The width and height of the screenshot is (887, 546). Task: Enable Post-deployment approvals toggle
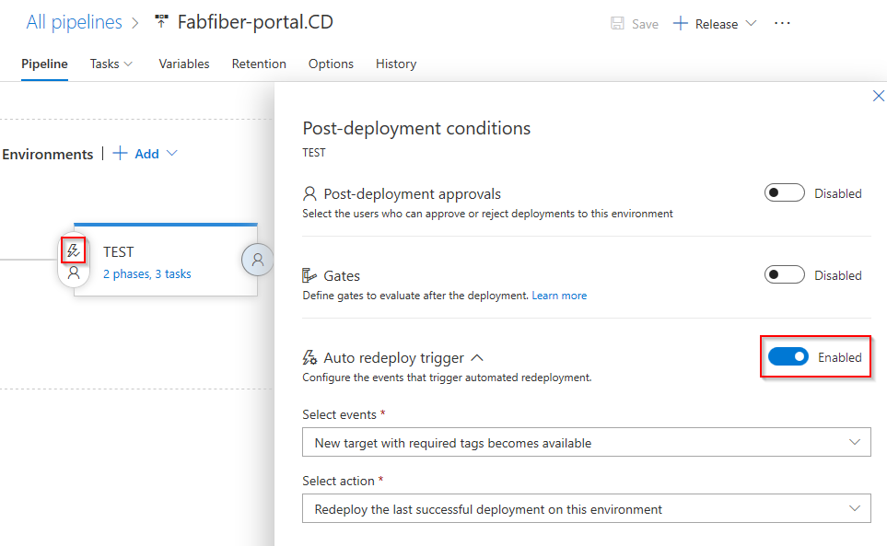pos(784,192)
